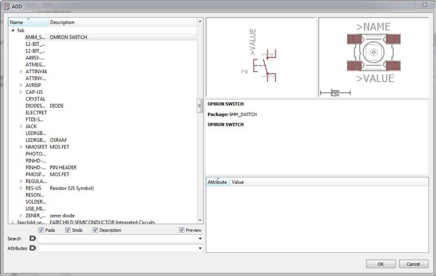The width and height of the screenshot is (436, 276).
Task: Select the PHOTO... device
Action: click(x=36, y=154)
